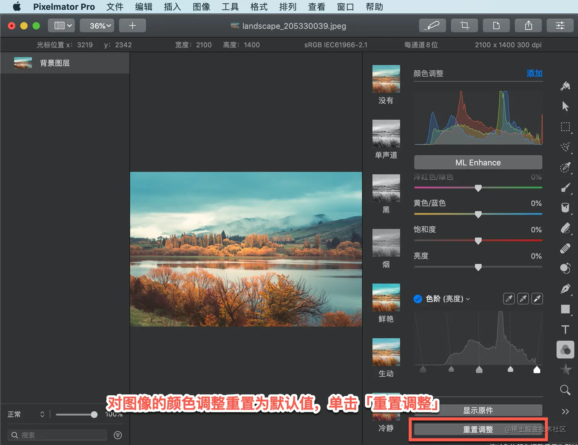This screenshot has width=578, height=445.
Task: Click the layer opacity slider handle
Action: [94, 414]
